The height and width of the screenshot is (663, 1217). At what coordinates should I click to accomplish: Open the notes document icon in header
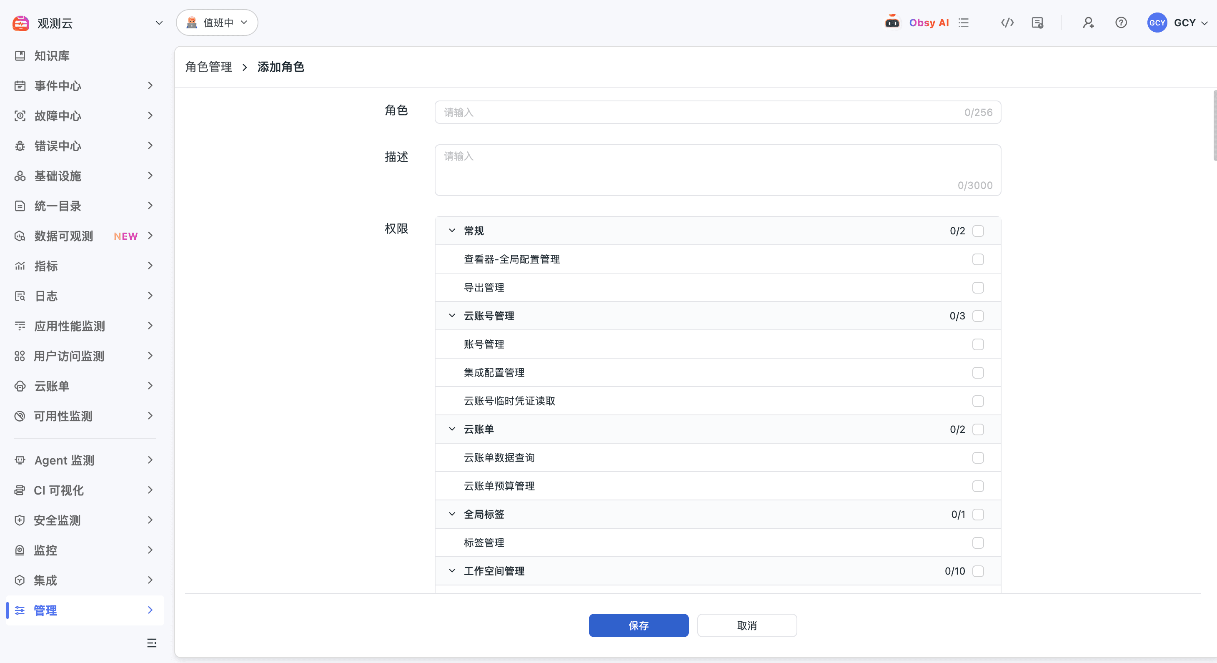click(x=1037, y=23)
